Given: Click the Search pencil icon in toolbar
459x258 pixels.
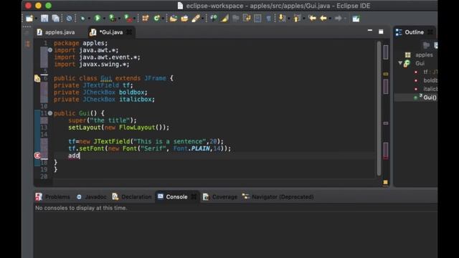Looking at the screenshot, I should 196,19.
